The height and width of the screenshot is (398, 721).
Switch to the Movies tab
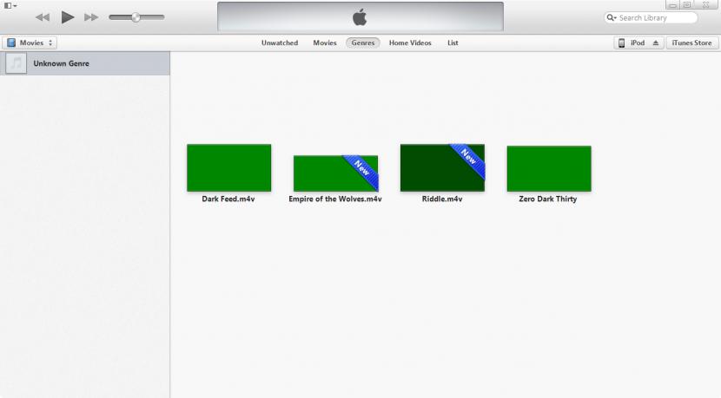click(x=325, y=42)
